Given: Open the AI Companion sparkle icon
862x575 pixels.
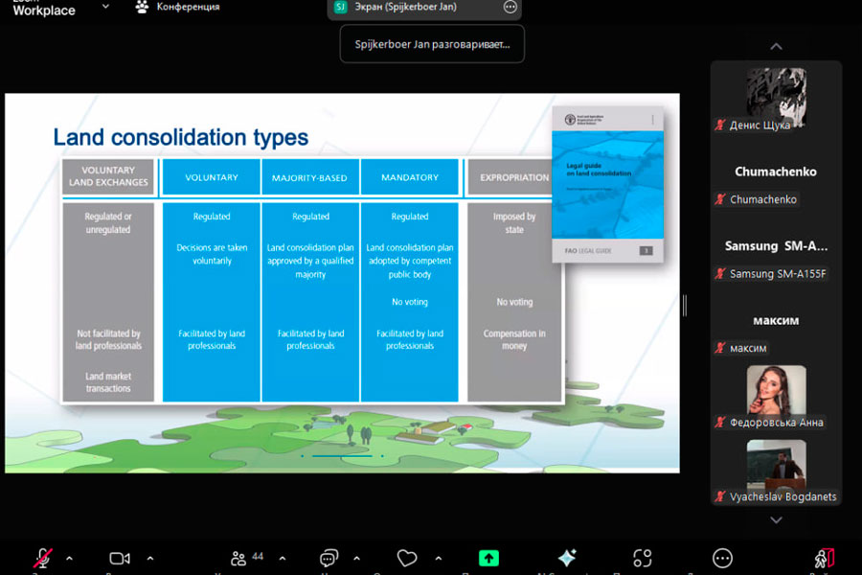Looking at the screenshot, I should coord(567,558).
